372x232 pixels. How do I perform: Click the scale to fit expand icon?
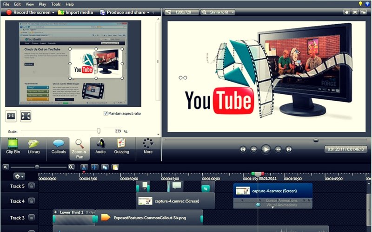coord(26,116)
